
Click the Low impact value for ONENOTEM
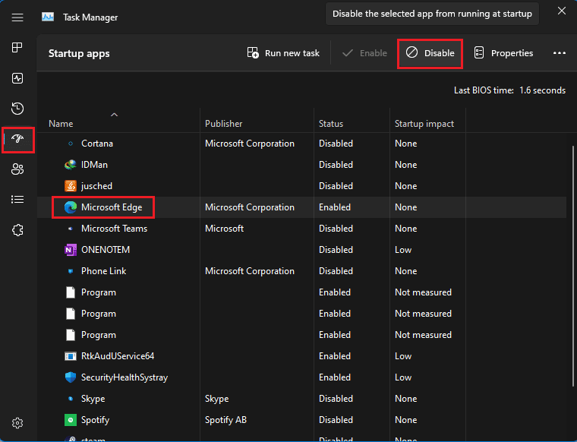[x=403, y=250]
